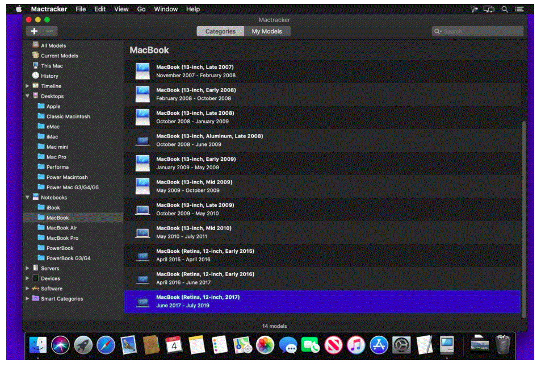The width and height of the screenshot is (541, 367).
Task: Open the Help menu
Action: (x=193, y=9)
